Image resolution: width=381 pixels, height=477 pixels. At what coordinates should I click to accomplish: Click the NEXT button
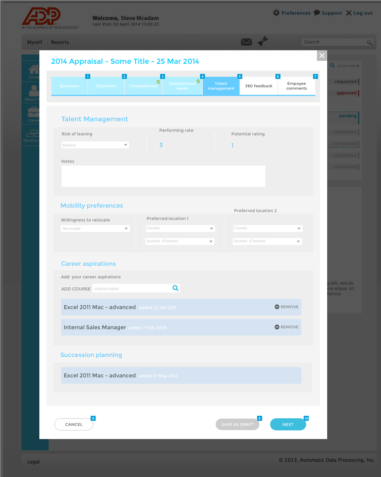tap(288, 424)
